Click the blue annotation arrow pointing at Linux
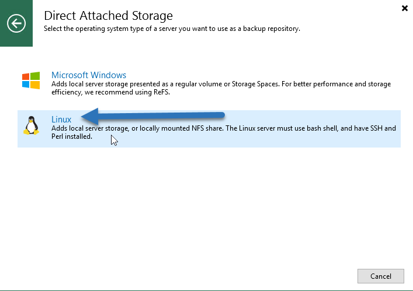The width and height of the screenshot is (413, 291). [153, 116]
